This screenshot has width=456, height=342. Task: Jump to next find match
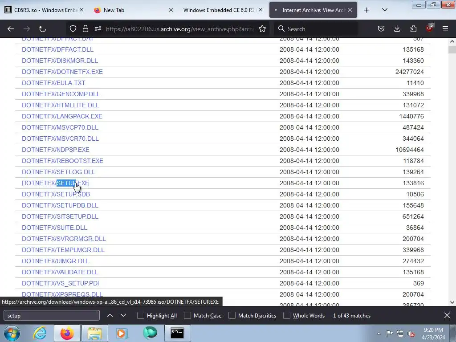(123, 316)
